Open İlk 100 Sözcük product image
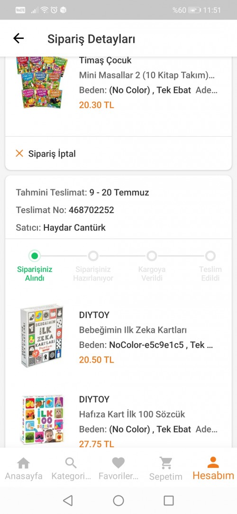The height and width of the screenshot is (514, 237). [42, 420]
